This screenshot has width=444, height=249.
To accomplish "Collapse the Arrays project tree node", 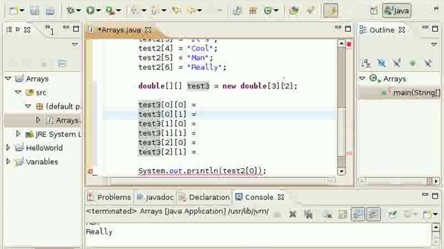I will [8, 78].
